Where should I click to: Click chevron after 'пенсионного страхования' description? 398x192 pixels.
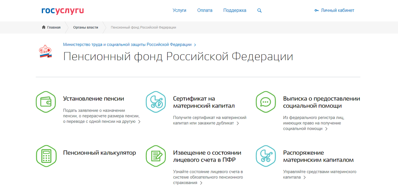coord(201,183)
